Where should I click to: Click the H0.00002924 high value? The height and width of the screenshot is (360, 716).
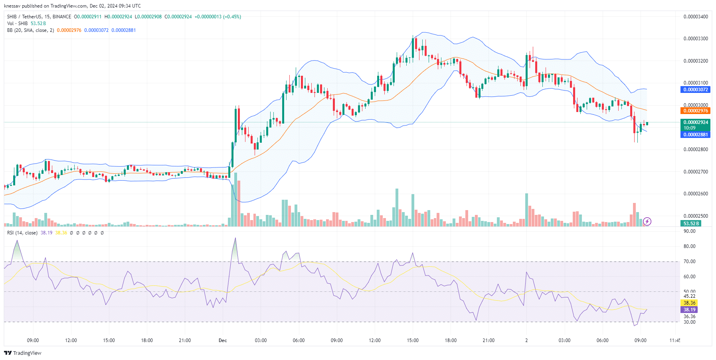(x=118, y=17)
